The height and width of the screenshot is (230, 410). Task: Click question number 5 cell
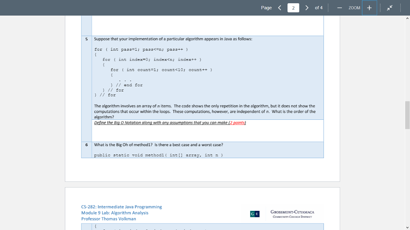tap(86, 39)
